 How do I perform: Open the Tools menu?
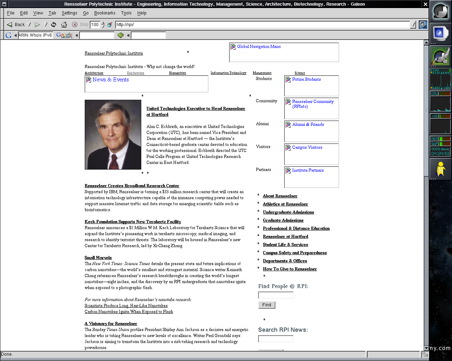[x=126, y=13]
